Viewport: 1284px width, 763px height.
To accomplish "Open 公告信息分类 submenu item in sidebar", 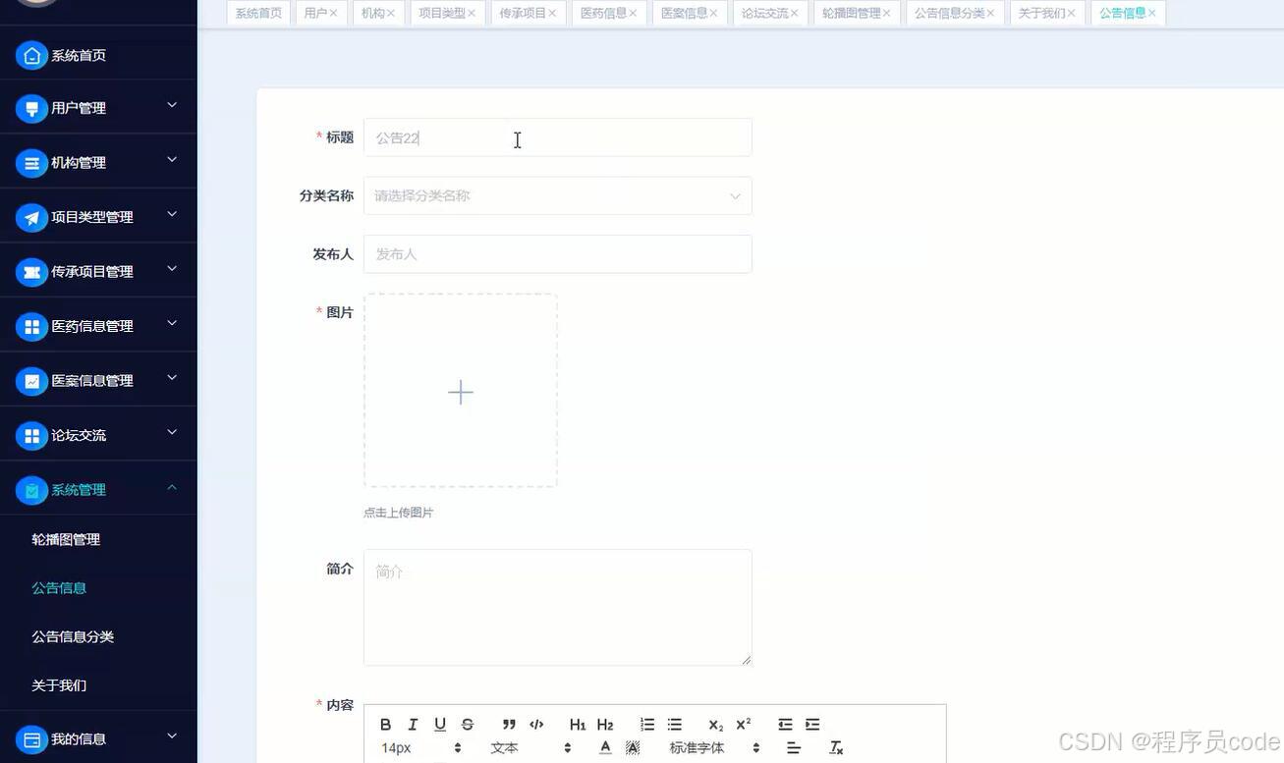I will [x=98, y=636].
